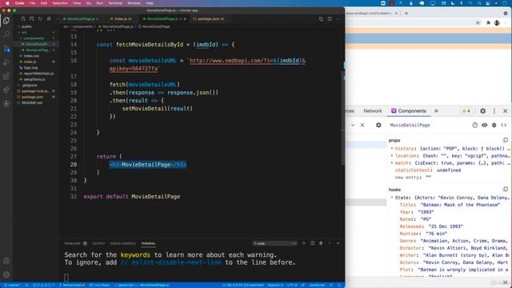This screenshot has height=288, width=512.
Task: Inspect matching DOM element eye icon
Action: click(484, 125)
